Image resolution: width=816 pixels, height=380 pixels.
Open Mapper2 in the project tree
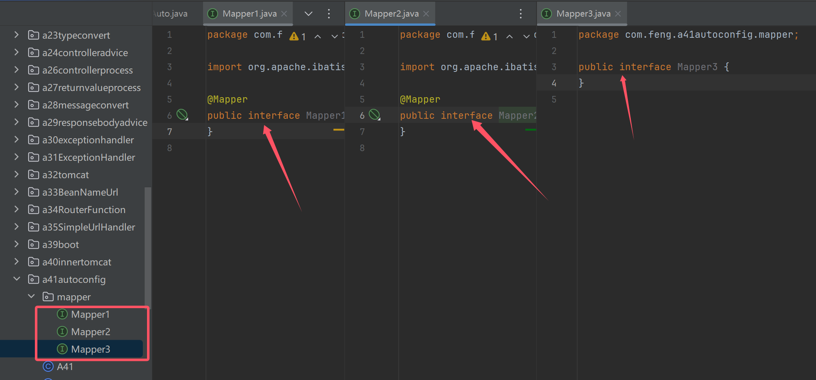point(91,332)
